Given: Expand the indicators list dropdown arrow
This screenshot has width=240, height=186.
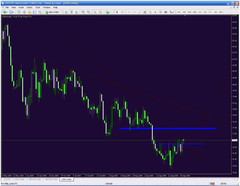Looking at the screenshot, I should (110, 12).
